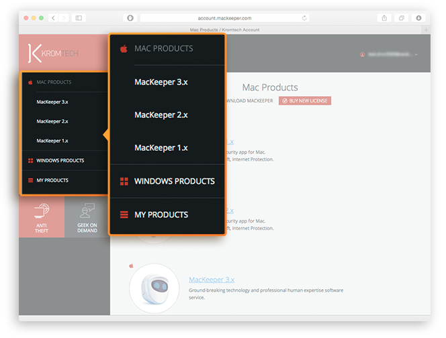Show all tabs overview button
Screen dimensions: 446x338
tap(402, 18)
